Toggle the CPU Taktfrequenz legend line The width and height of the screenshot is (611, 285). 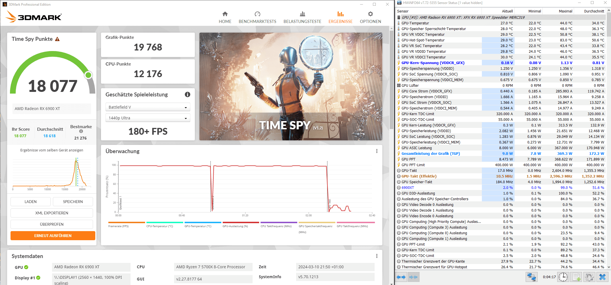(x=279, y=222)
